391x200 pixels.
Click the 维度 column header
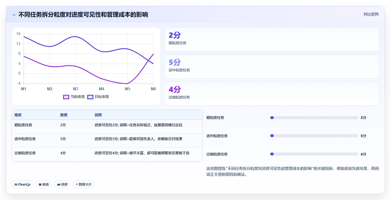[x=18, y=115]
